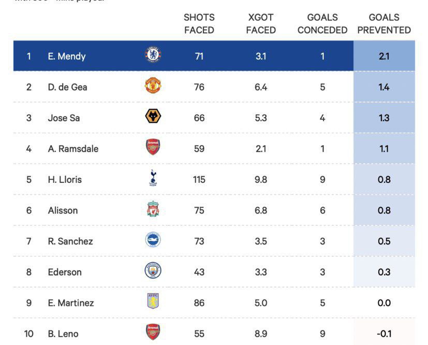Click the Liverpool club crest
Screen dimensions: 428x345
point(153,209)
